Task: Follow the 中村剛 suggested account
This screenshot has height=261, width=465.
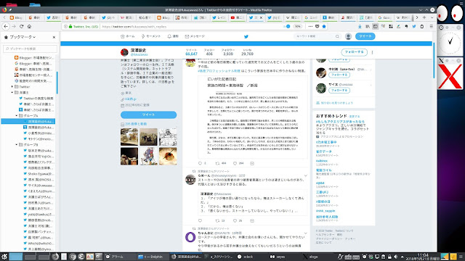Action: pyautogui.click(x=339, y=75)
